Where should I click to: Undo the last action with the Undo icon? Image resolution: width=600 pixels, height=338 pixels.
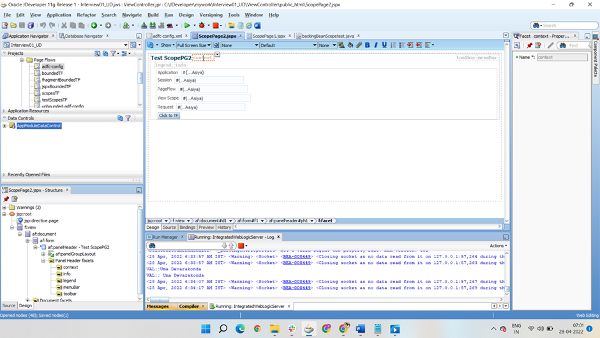(x=43, y=26)
